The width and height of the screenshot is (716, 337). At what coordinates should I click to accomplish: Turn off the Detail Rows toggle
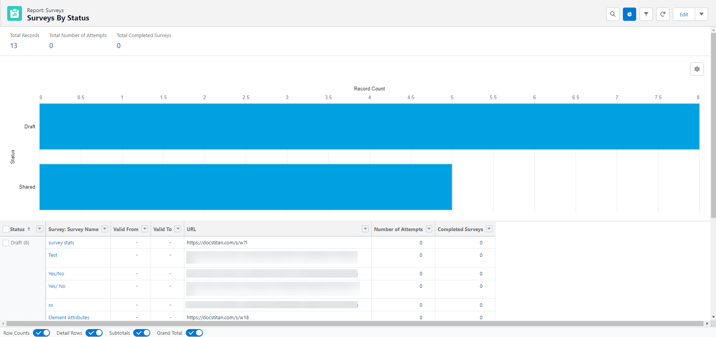pyautogui.click(x=94, y=333)
